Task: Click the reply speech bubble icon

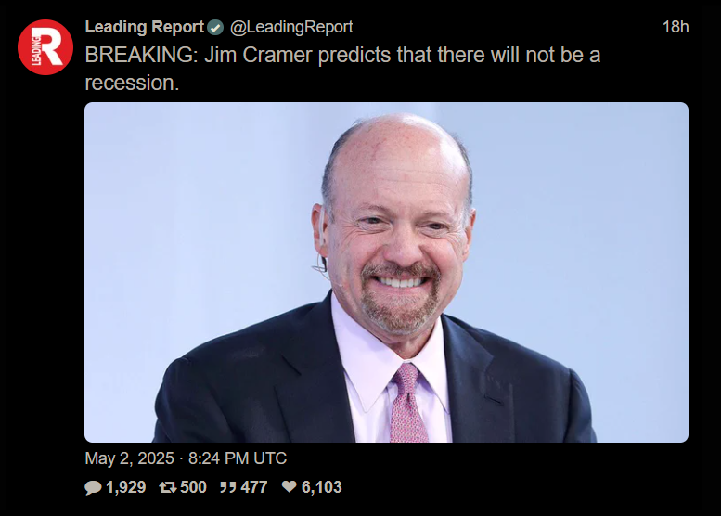Action: click(x=93, y=487)
